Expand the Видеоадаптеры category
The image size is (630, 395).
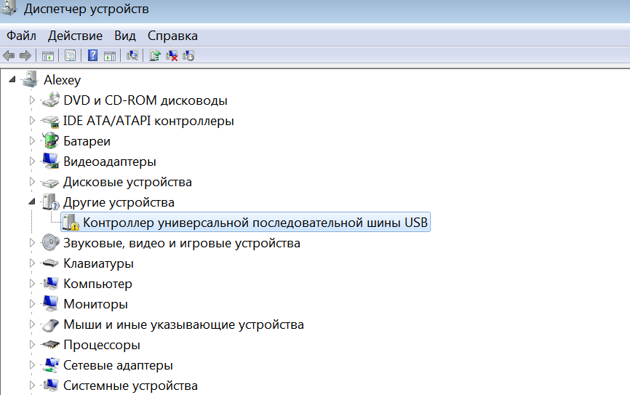pyautogui.click(x=32, y=161)
